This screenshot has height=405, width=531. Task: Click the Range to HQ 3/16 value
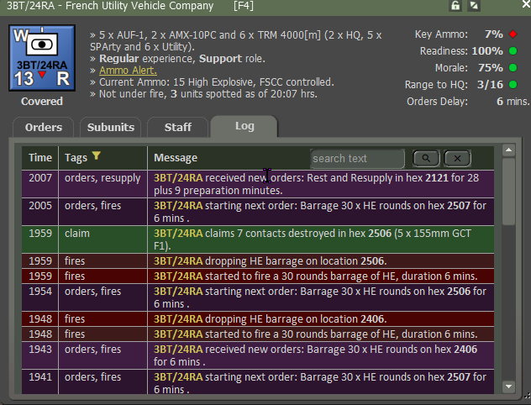[490, 84]
